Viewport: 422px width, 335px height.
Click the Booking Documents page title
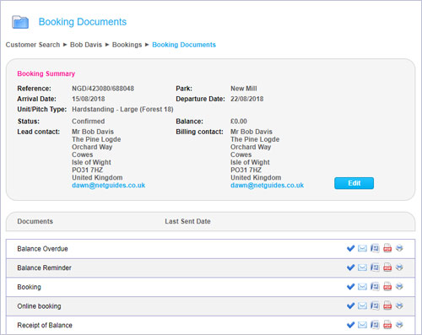83,22
